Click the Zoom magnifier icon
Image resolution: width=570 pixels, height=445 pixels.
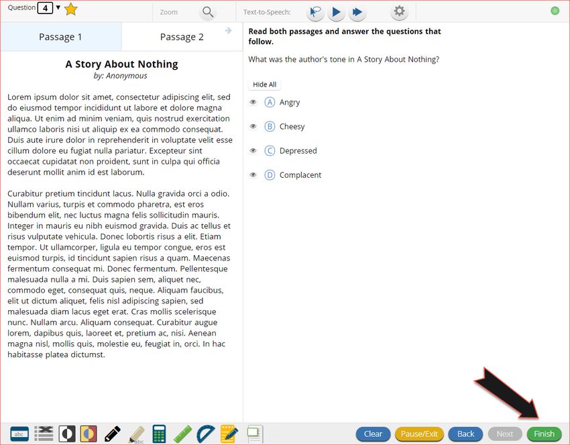[x=208, y=12]
